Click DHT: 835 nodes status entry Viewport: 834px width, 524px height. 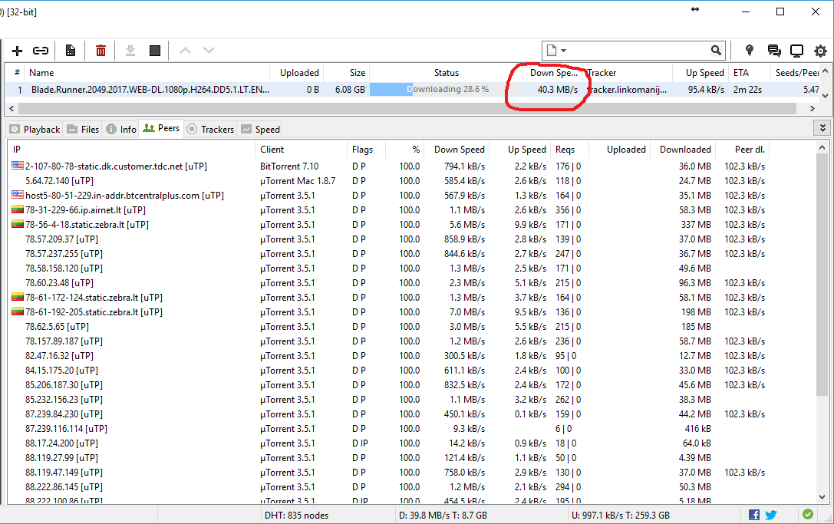[x=296, y=515]
